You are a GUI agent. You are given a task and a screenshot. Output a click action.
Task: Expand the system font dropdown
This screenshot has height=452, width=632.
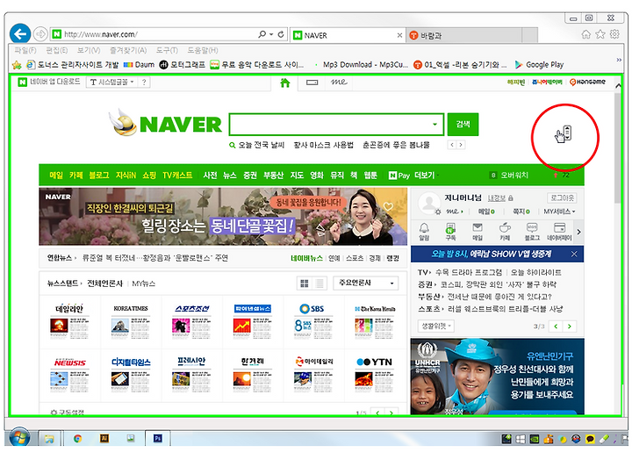(x=111, y=83)
